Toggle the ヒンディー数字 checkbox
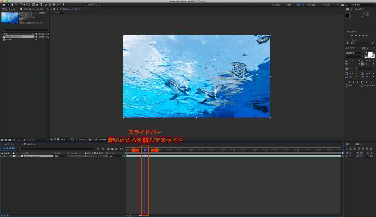This screenshot has width=376, height=217. (362, 85)
